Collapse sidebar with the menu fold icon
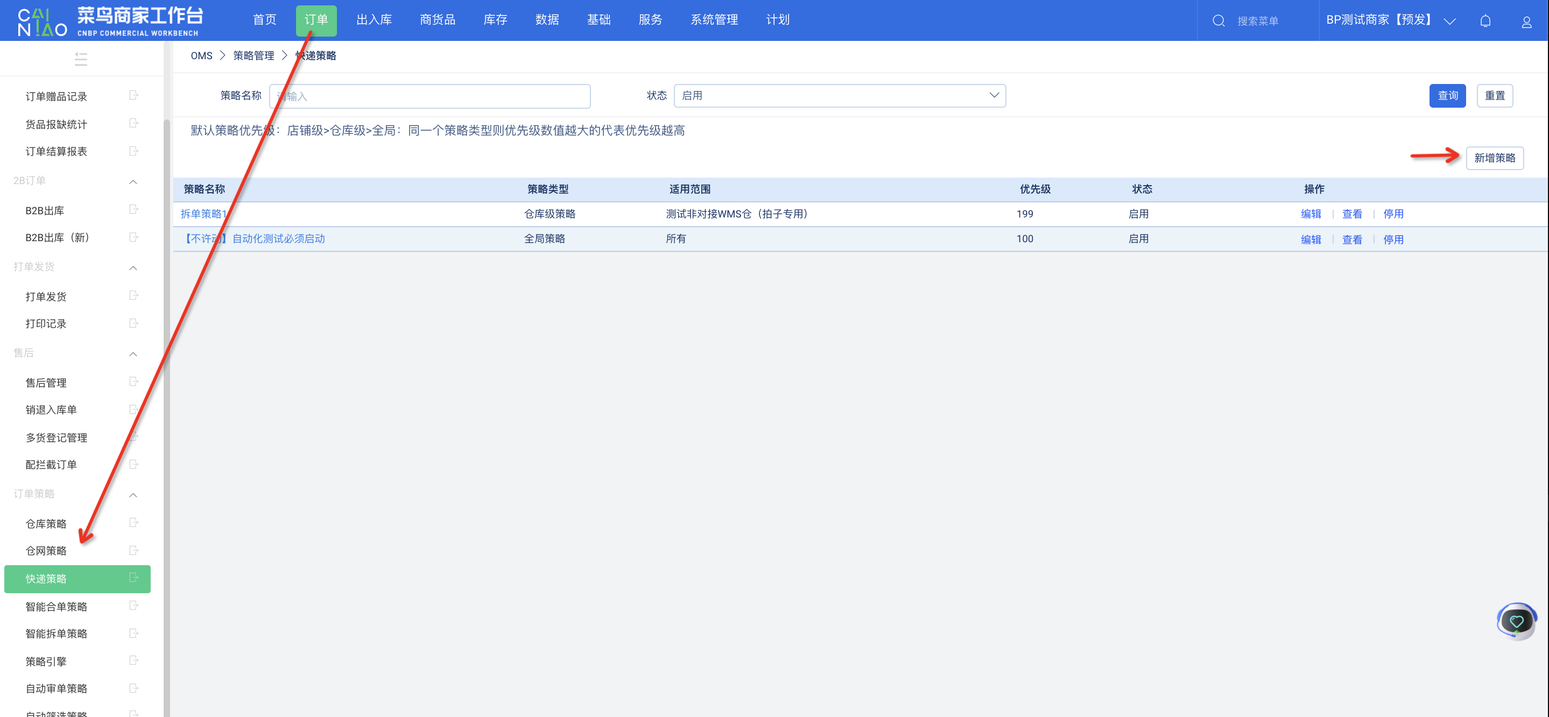 [81, 58]
